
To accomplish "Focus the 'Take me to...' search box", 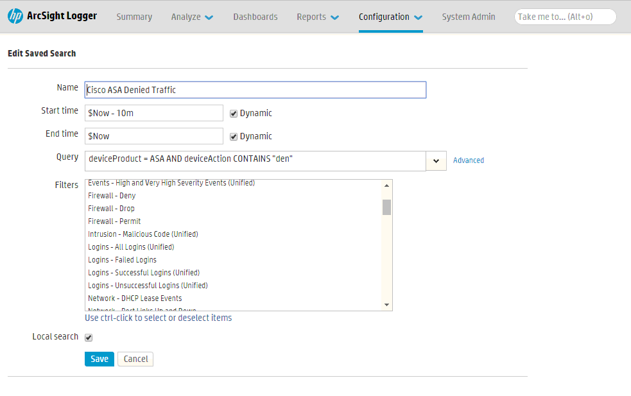I will point(565,17).
